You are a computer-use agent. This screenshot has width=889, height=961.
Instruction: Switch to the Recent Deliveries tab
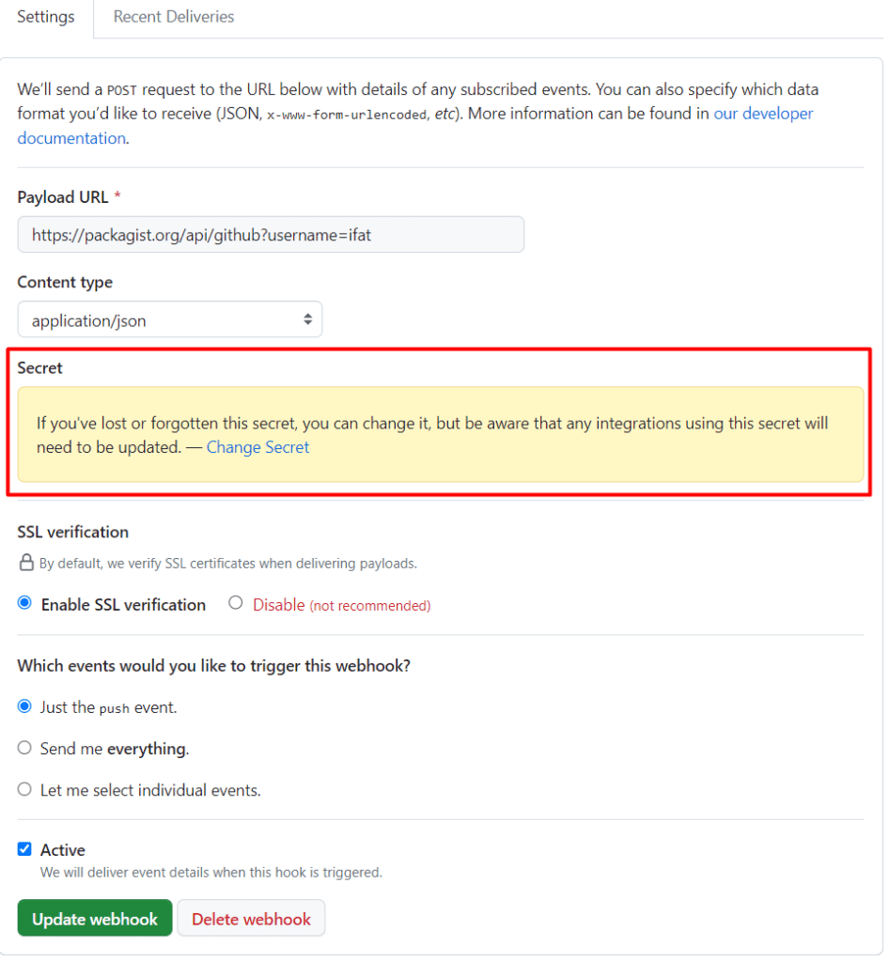click(174, 17)
